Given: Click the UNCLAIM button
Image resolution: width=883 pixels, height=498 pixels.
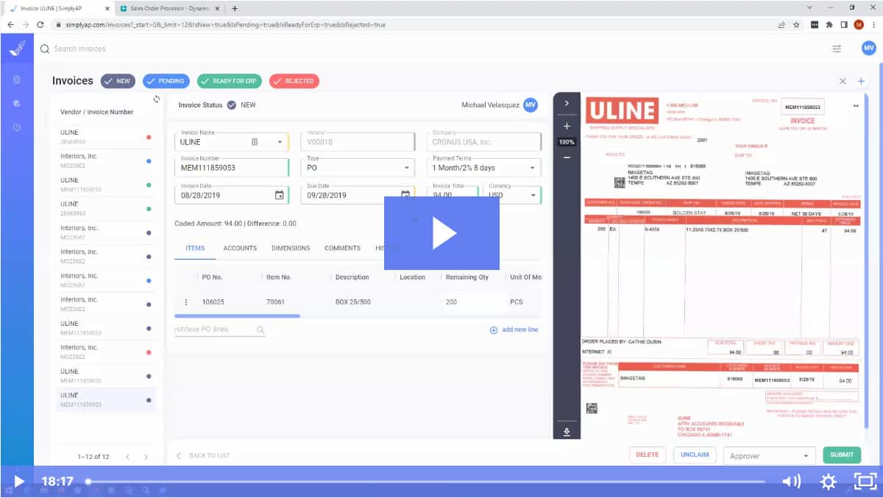Looking at the screenshot, I should click(695, 455).
